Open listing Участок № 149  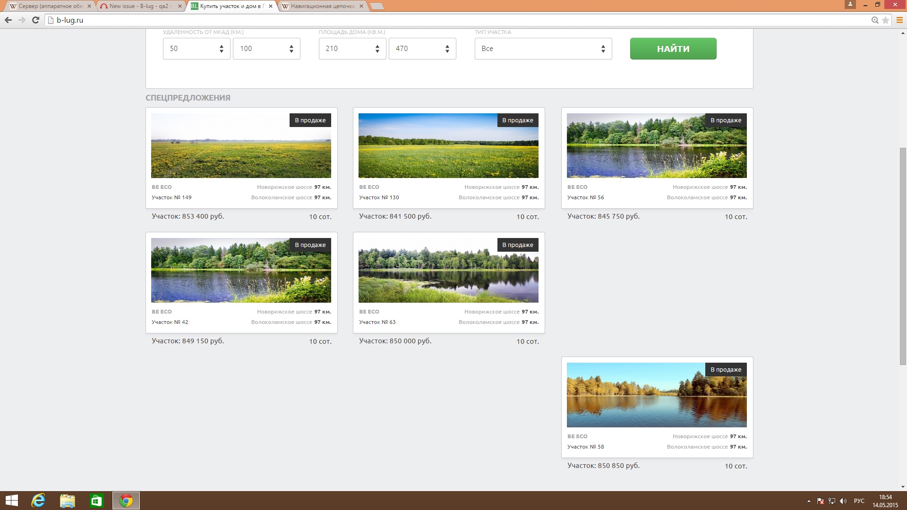[171, 197]
